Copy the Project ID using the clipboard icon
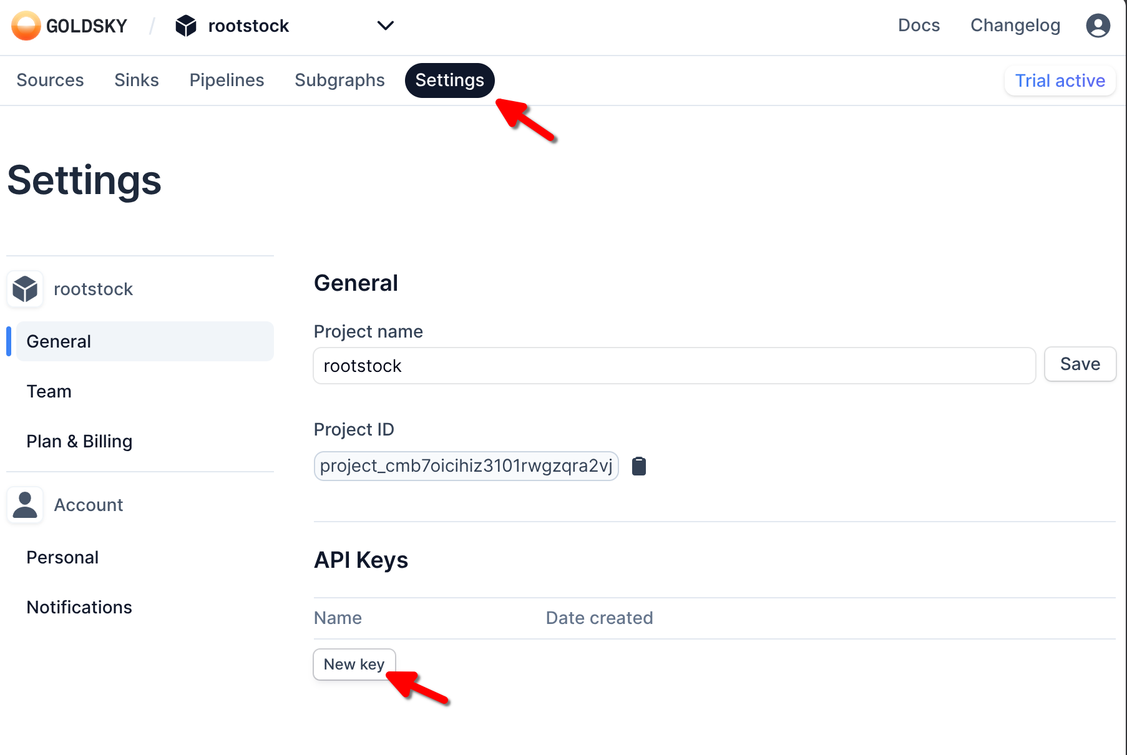Viewport: 1127px width, 755px height. [639, 465]
